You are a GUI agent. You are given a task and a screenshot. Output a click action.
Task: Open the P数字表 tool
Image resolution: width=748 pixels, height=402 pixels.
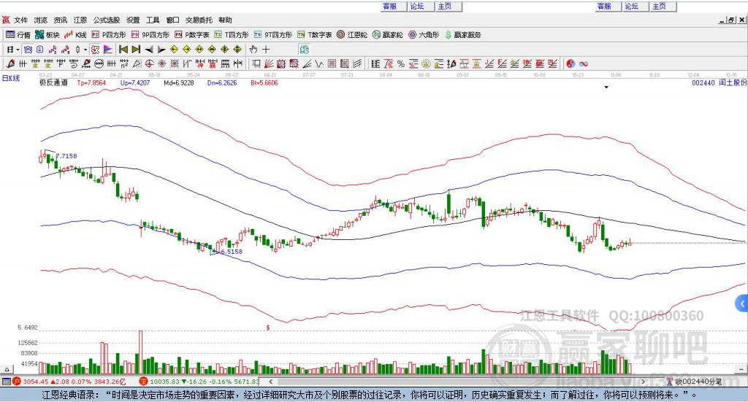[x=192, y=35]
